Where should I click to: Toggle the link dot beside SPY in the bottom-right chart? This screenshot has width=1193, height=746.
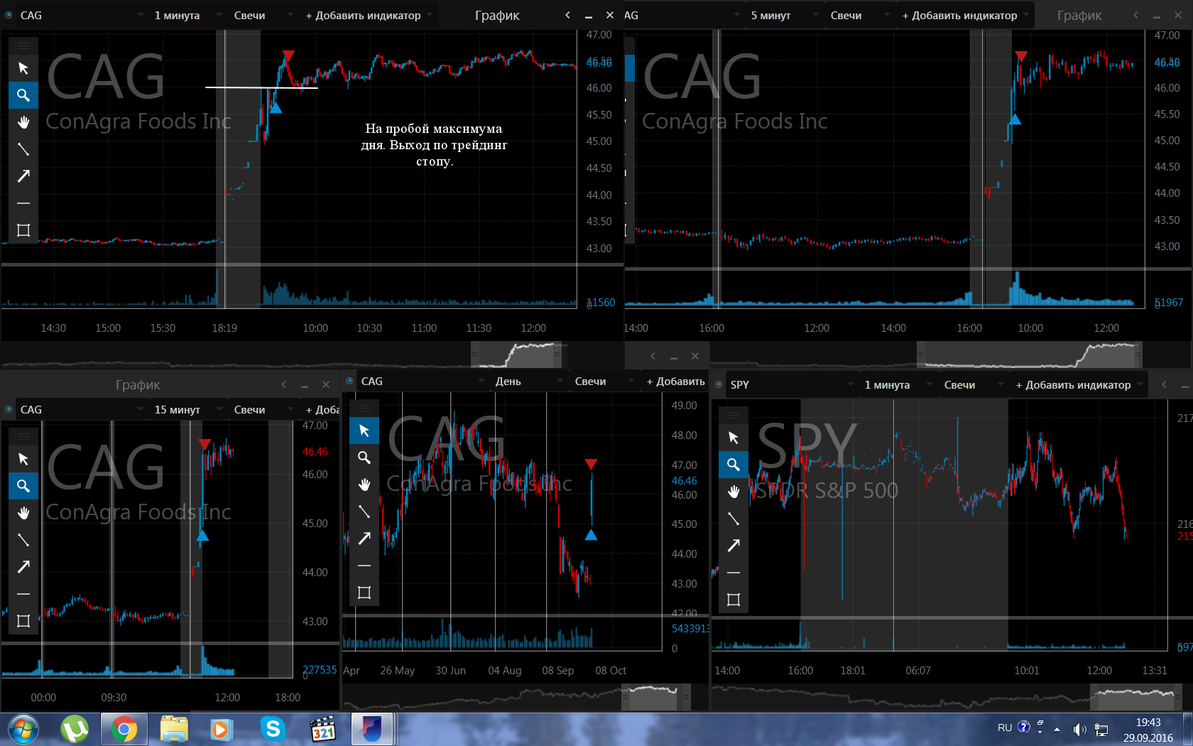tap(719, 384)
